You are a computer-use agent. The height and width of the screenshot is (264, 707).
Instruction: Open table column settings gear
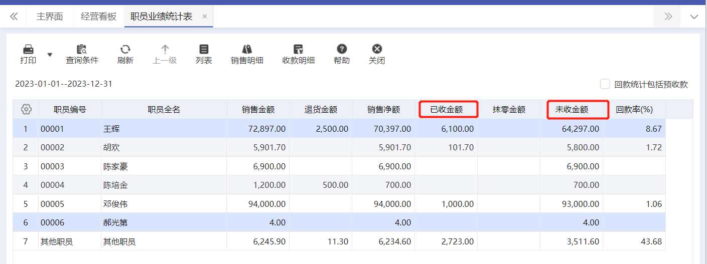27,109
